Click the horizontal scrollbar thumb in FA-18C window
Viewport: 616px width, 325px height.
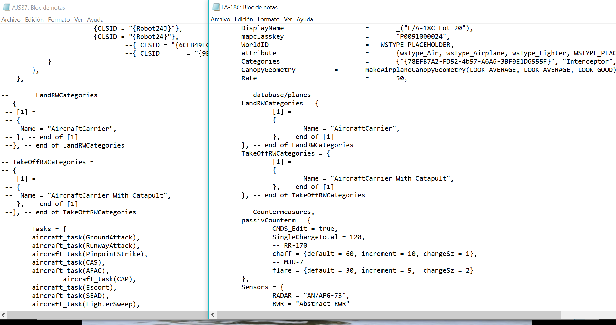point(389,315)
